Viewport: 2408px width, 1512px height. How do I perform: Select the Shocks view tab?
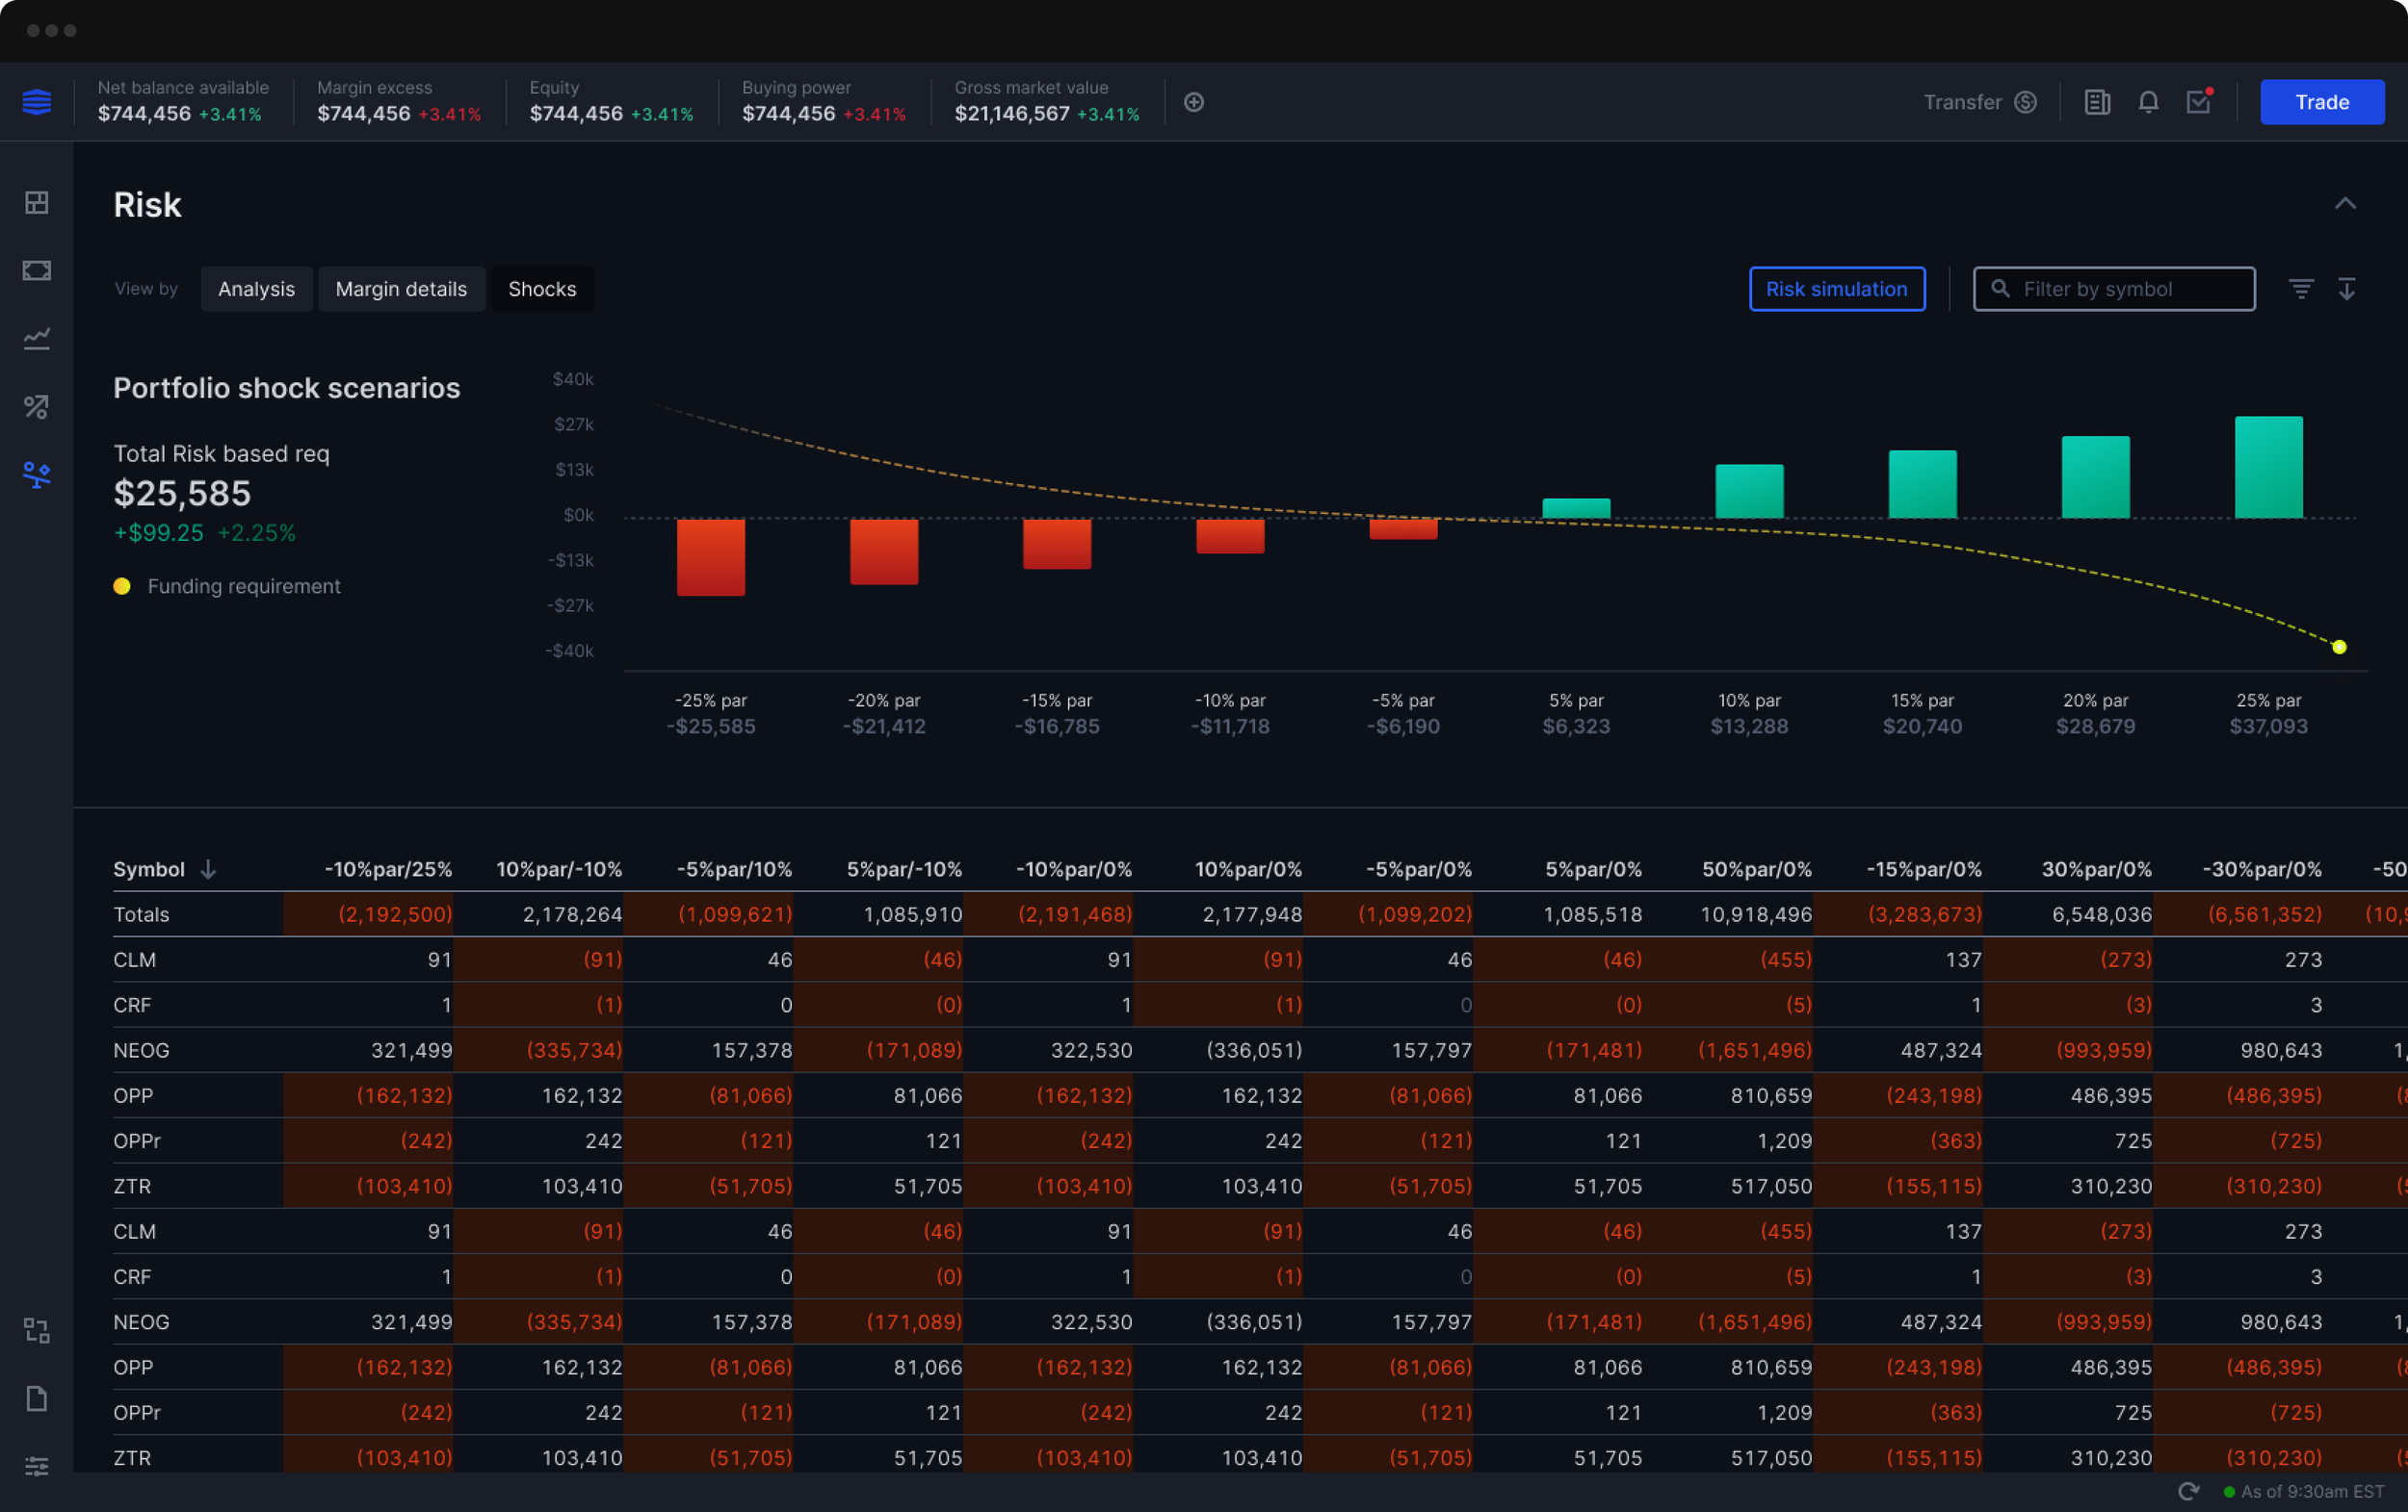point(542,289)
